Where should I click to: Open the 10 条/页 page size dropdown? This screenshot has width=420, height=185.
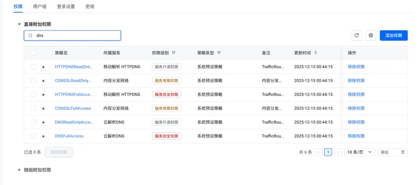360,152
